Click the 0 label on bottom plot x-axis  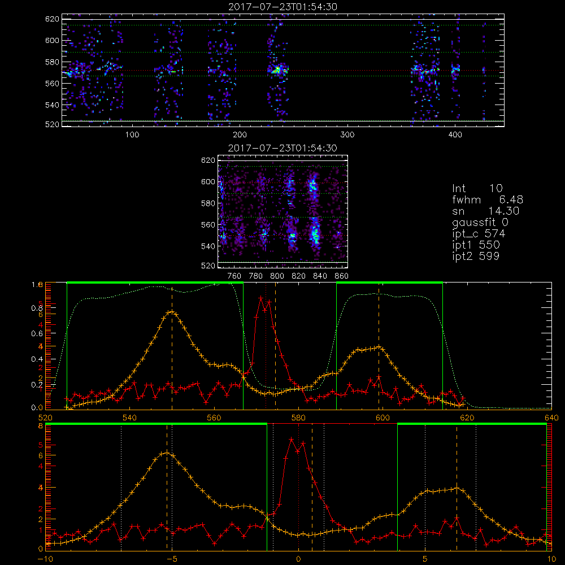pos(298,559)
